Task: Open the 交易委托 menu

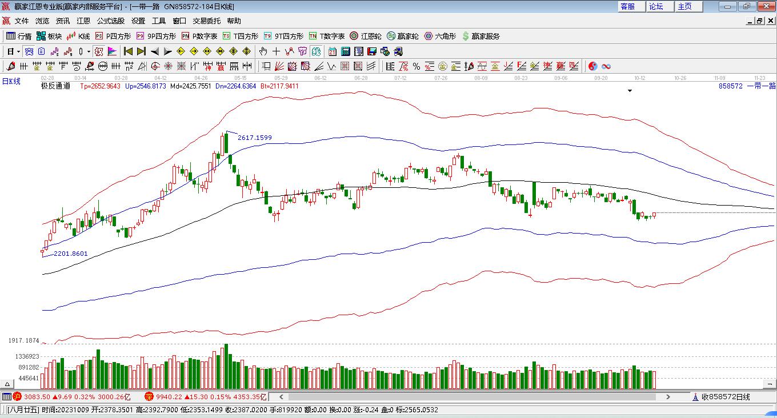Action: click(x=207, y=21)
